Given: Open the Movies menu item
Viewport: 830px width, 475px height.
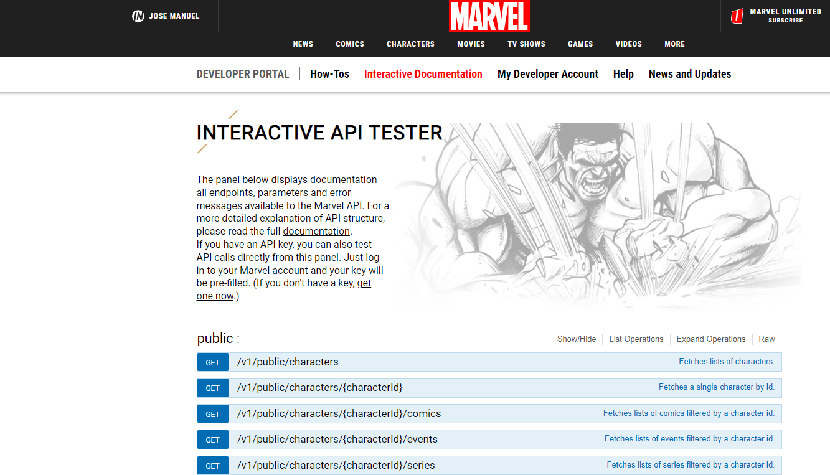Looking at the screenshot, I should [x=471, y=44].
